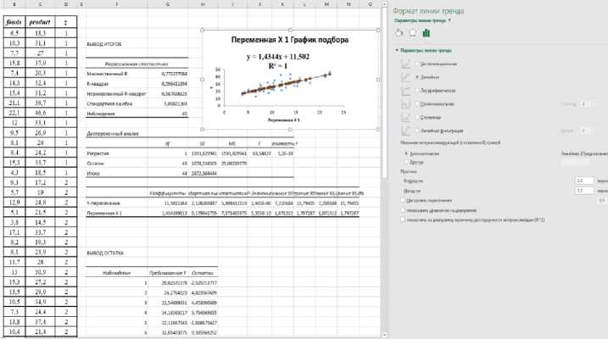Click the power trendline type icon

coord(405,118)
